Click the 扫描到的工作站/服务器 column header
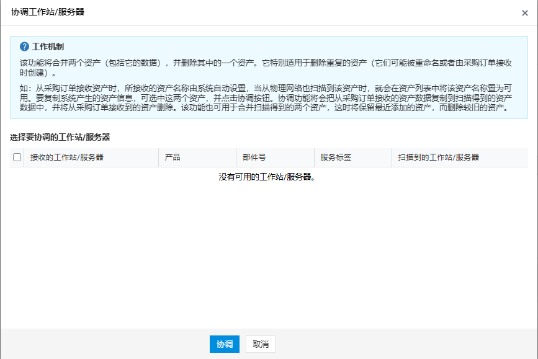This screenshot has width=538, height=359. (439, 157)
